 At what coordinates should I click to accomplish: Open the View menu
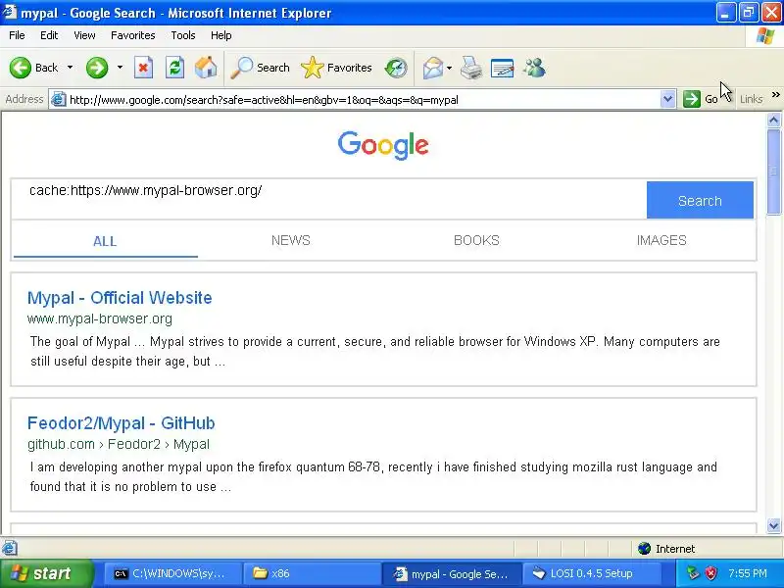coord(84,35)
